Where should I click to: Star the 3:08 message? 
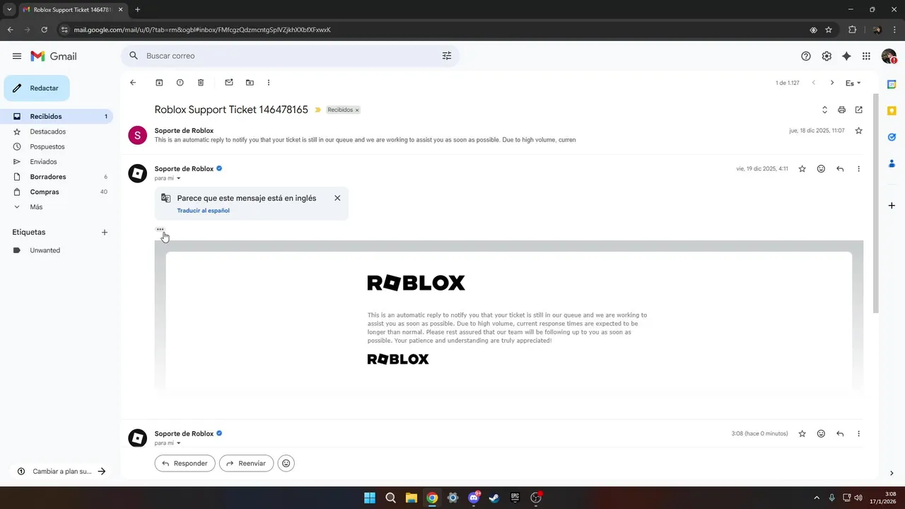[802, 433]
